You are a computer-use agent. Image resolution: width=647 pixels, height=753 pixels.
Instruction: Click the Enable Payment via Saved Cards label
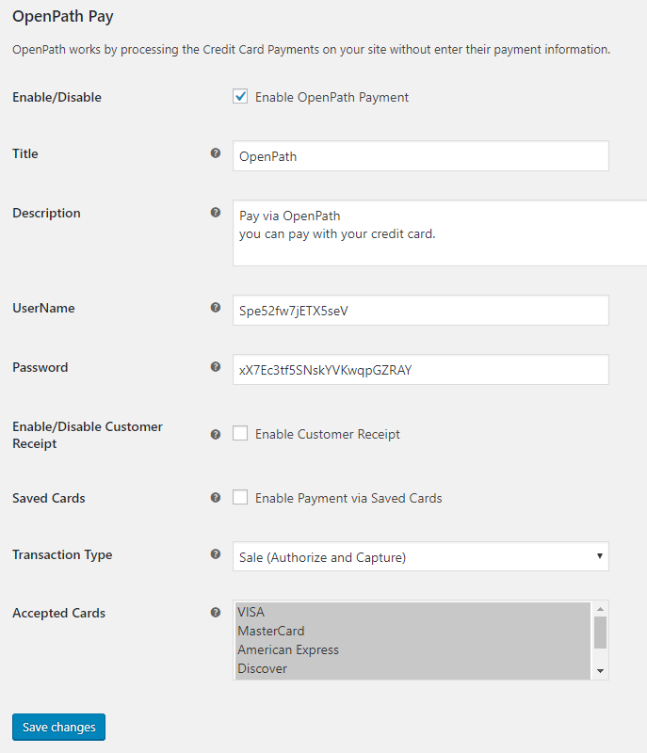click(348, 498)
